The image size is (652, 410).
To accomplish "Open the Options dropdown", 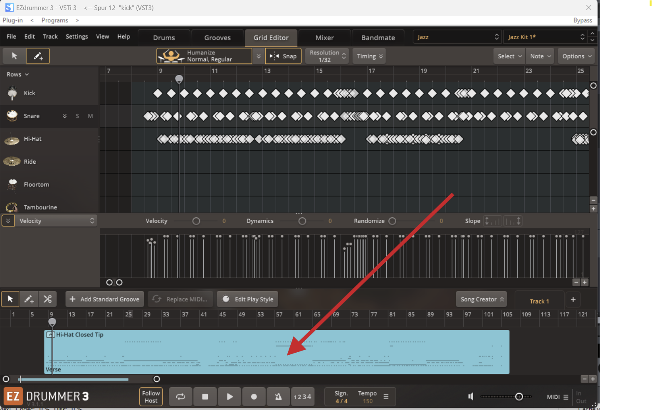I will point(576,56).
